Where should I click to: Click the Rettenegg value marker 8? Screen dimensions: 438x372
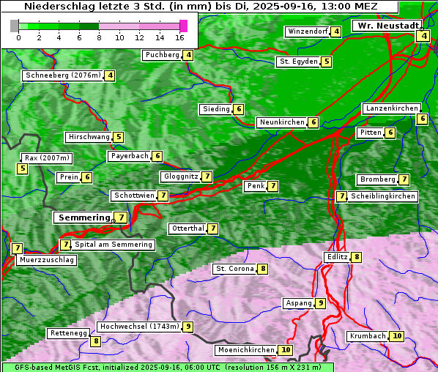(95, 341)
